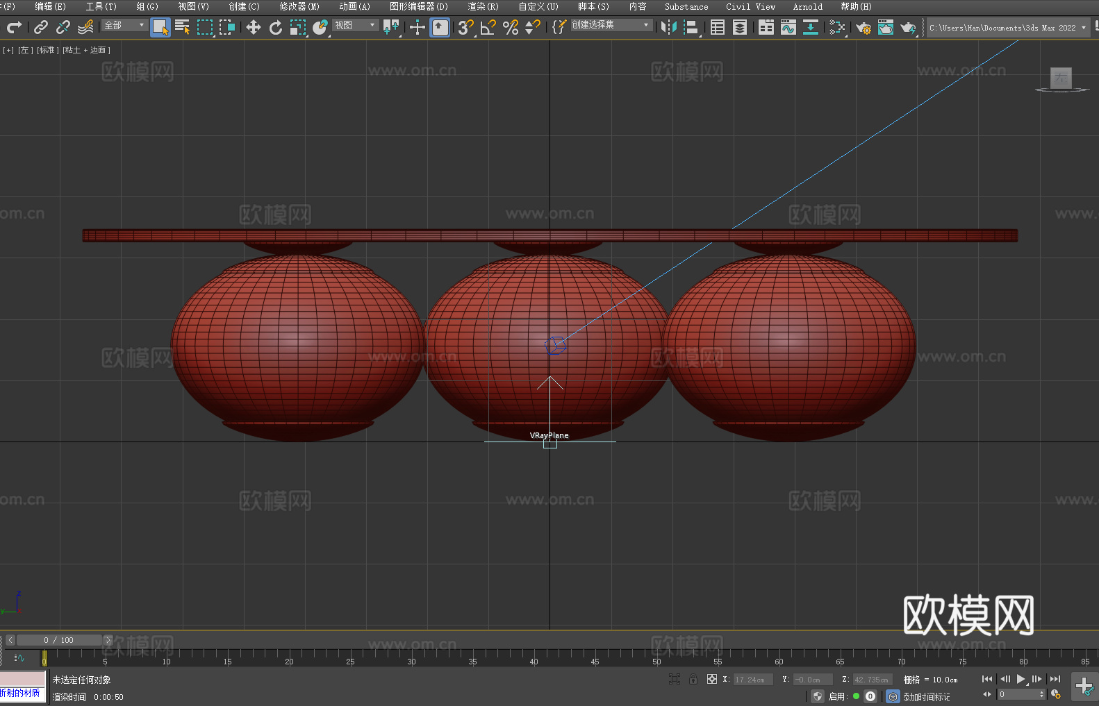This screenshot has height=706, width=1099.
Task: Select the Rotate tool
Action: pos(276,27)
